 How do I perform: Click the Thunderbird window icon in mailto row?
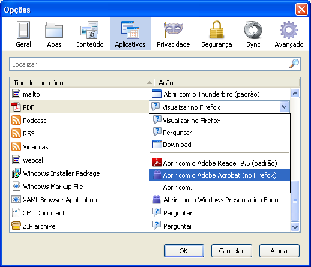coord(157,94)
